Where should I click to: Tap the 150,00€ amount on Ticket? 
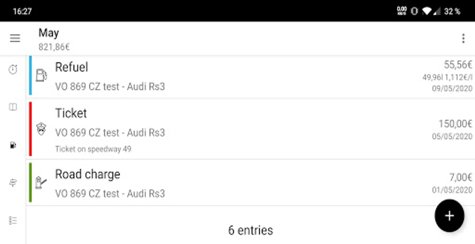(455, 124)
